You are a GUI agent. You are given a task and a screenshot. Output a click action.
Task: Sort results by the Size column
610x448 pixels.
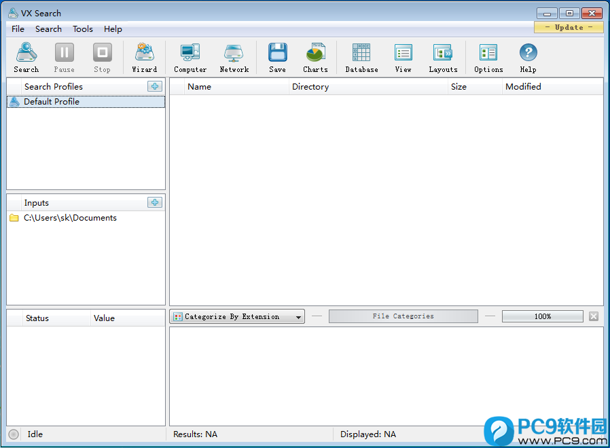(x=475, y=87)
